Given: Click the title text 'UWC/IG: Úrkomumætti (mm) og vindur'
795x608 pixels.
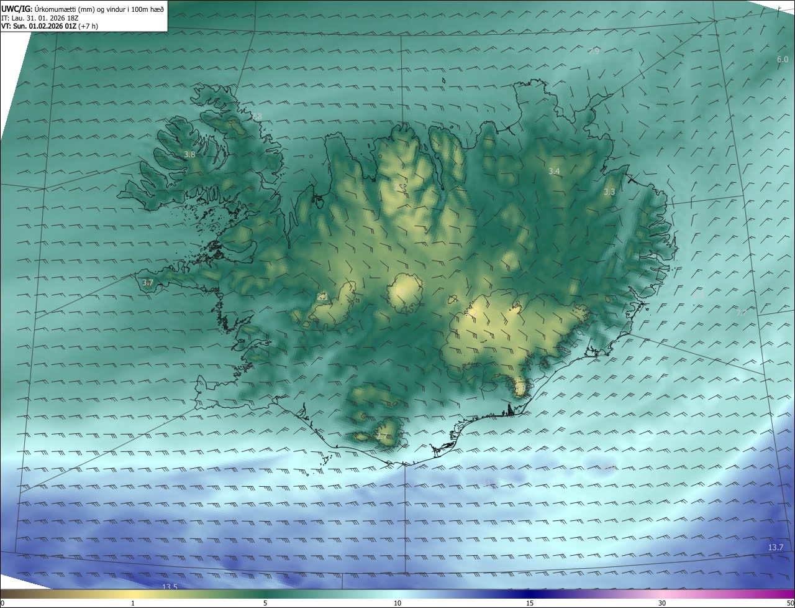Looking at the screenshot, I should click(64, 9).
